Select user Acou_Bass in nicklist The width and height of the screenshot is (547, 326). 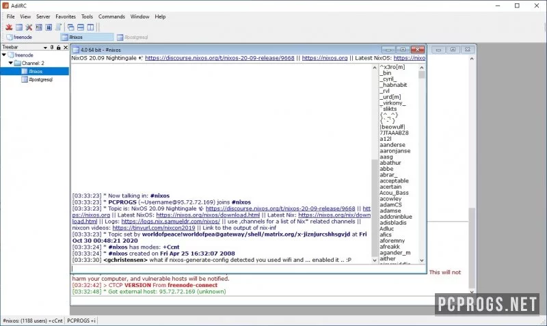(394, 193)
